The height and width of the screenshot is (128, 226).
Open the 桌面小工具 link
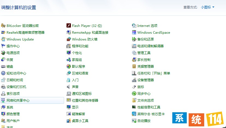coord(80,121)
